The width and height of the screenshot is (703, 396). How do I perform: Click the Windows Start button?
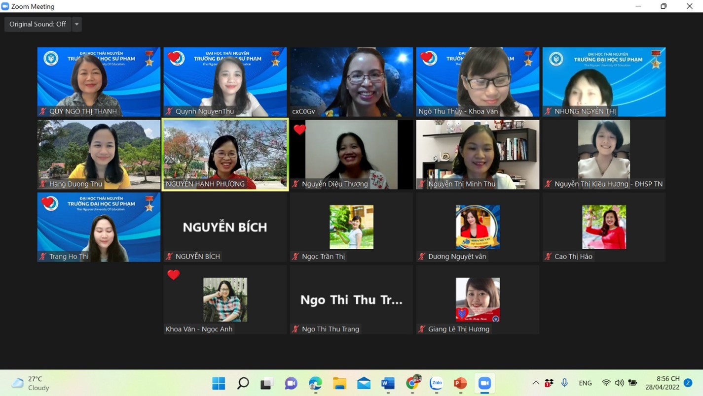pyautogui.click(x=219, y=383)
